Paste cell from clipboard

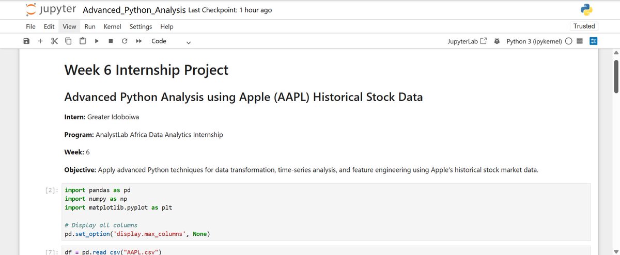82,41
